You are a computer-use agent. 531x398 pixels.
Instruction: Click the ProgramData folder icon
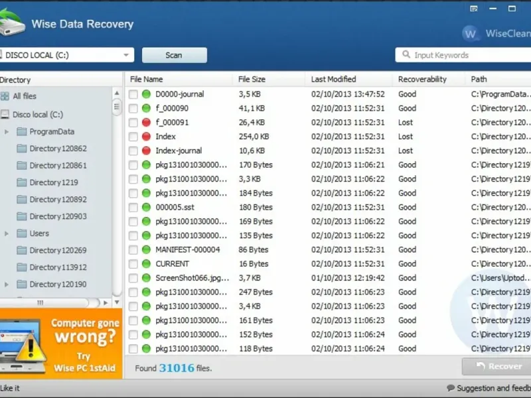coord(22,131)
